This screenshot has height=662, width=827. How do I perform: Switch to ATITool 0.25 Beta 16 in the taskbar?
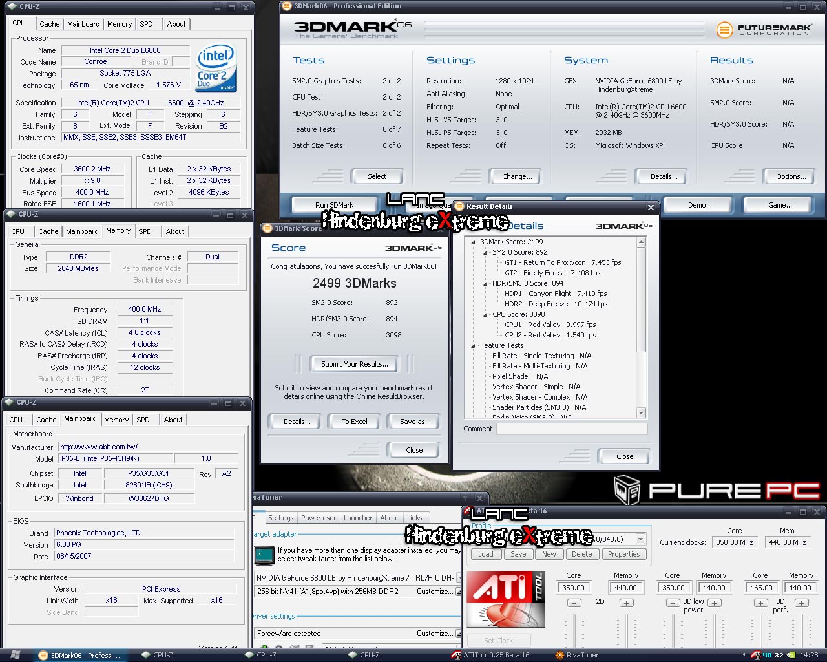point(490,655)
